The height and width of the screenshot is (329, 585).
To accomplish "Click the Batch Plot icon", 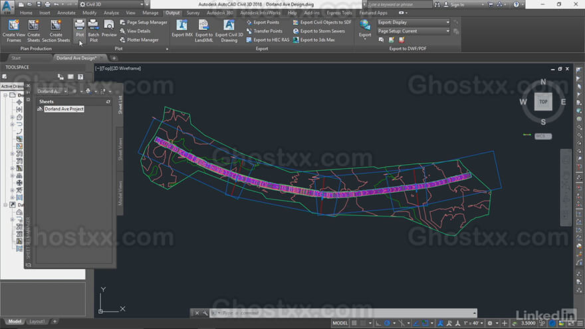I will pos(93,25).
